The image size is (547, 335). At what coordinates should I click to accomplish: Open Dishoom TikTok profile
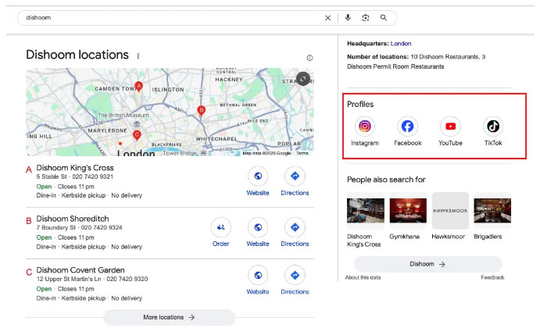(x=493, y=127)
